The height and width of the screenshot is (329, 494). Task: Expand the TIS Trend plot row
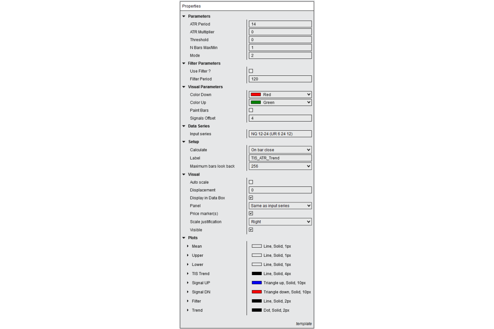point(188,274)
